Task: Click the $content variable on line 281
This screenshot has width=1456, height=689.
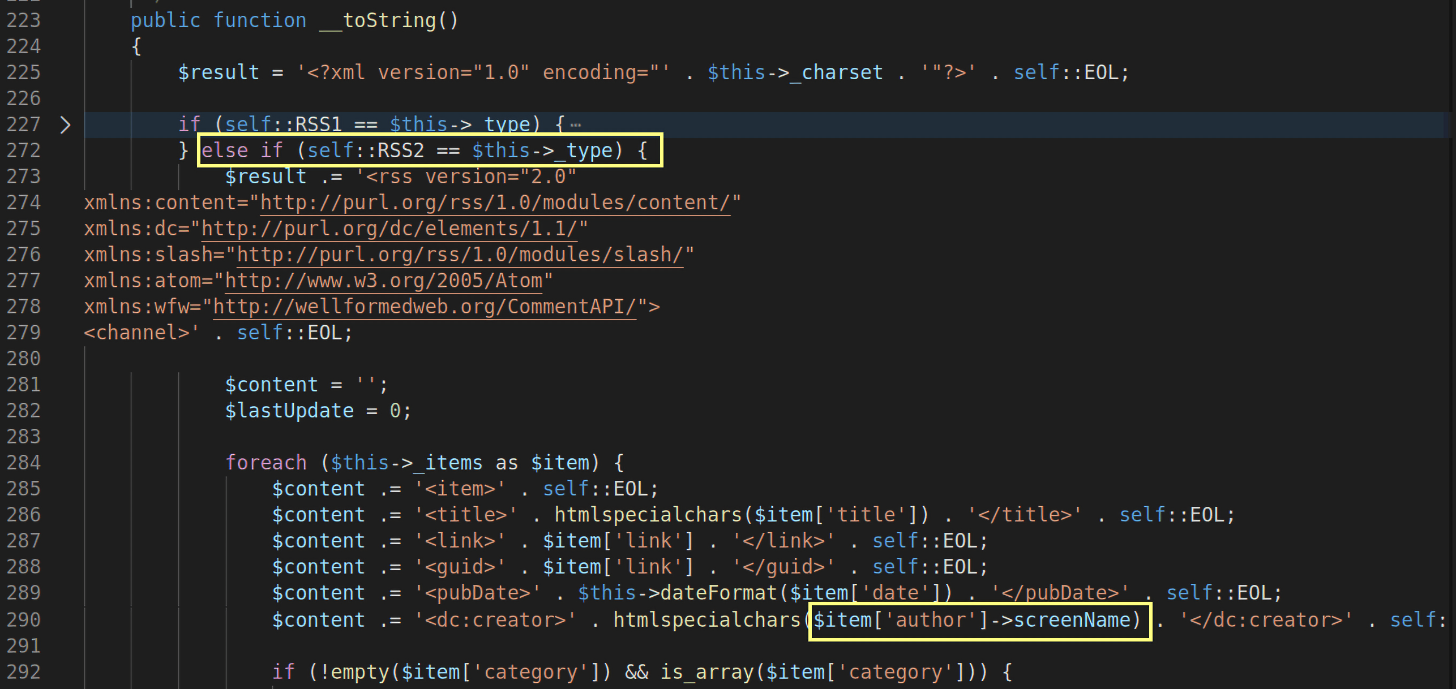Action: pyautogui.click(x=272, y=385)
